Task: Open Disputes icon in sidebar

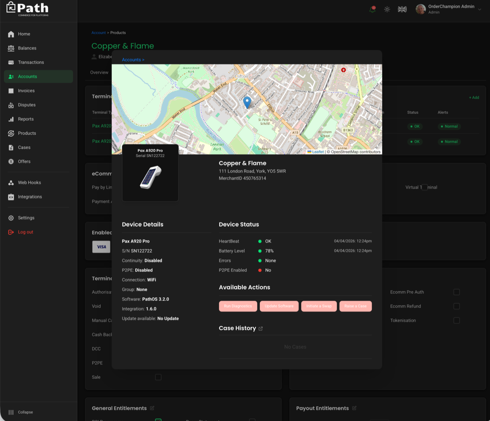Action: (11, 105)
